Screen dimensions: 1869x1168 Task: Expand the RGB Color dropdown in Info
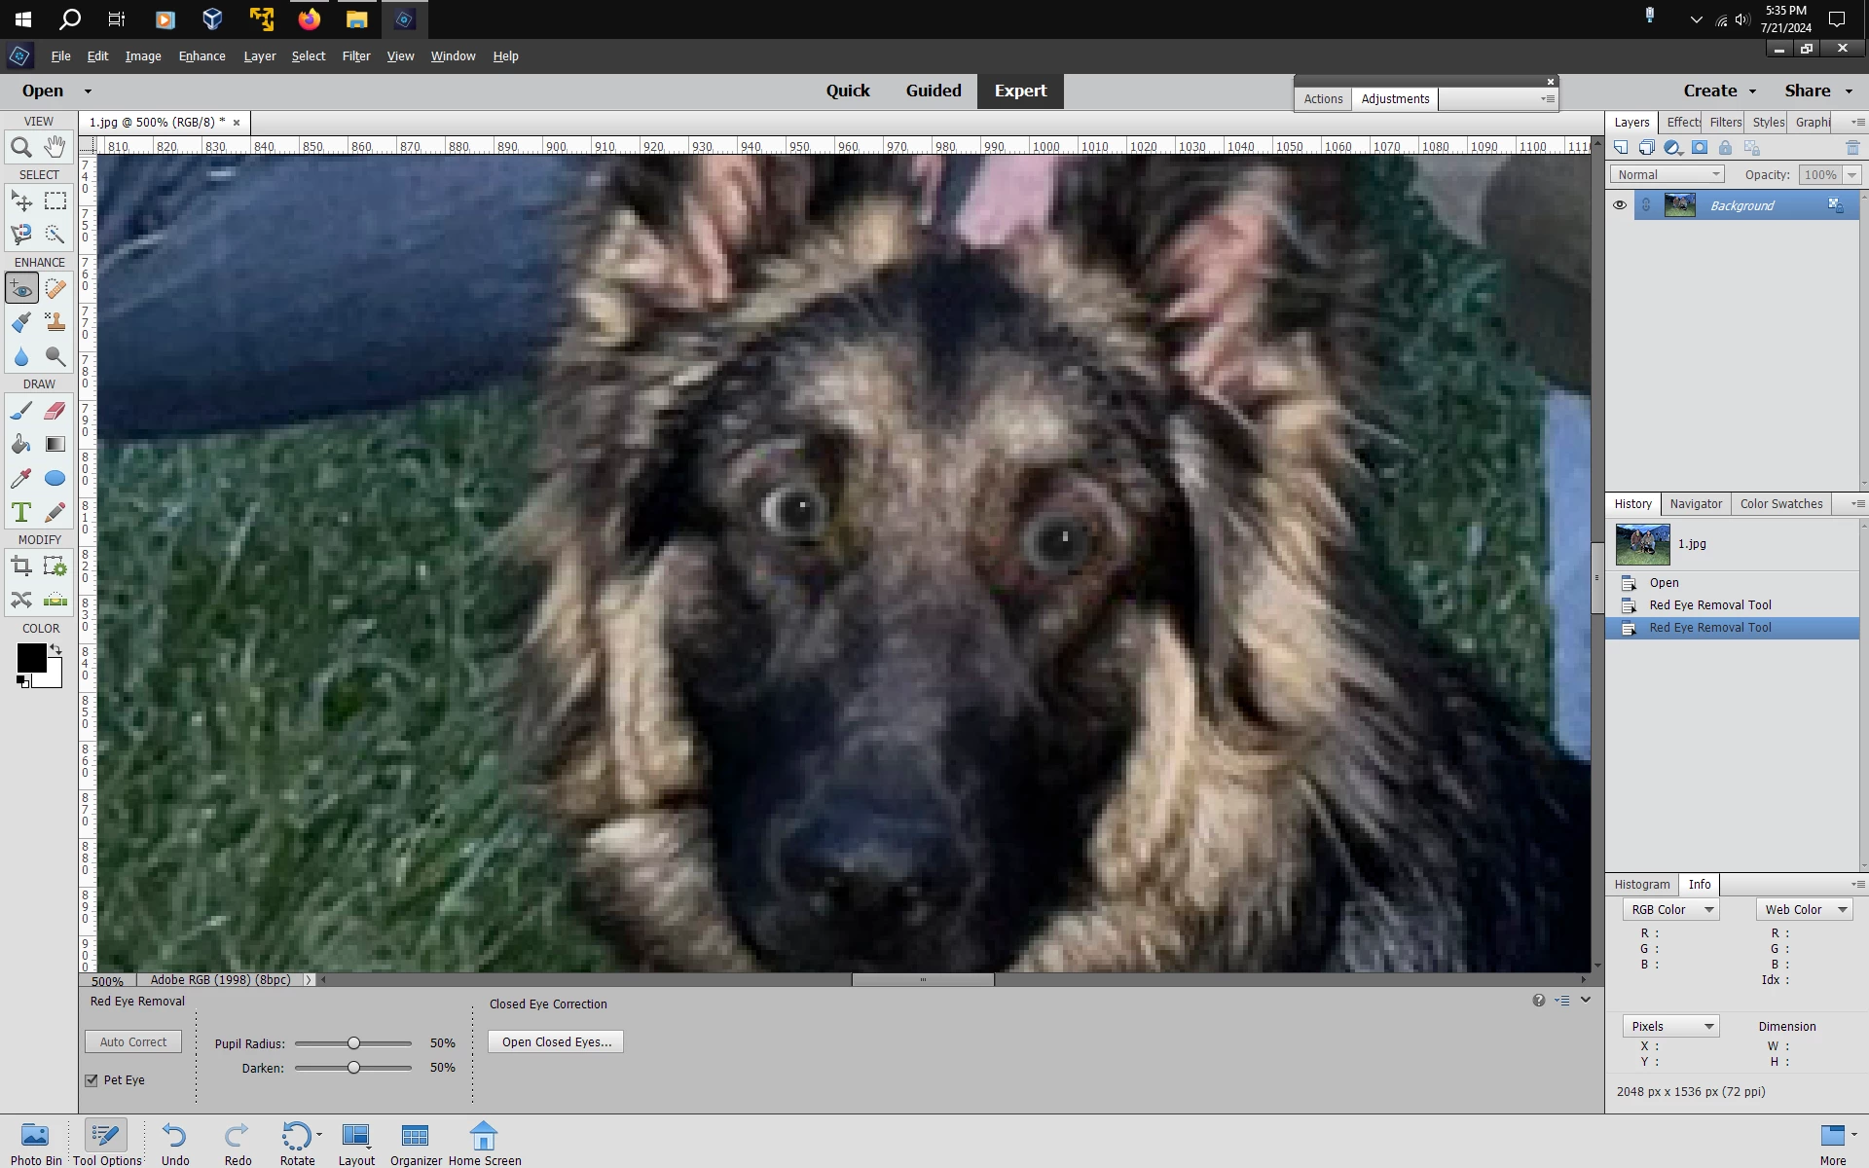pos(1671,910)
